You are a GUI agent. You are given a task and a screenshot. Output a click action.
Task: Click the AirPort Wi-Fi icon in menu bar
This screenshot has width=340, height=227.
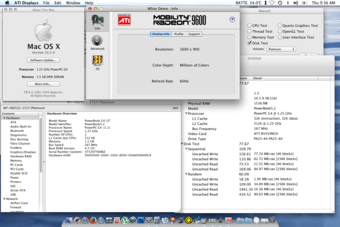(272, 3)
